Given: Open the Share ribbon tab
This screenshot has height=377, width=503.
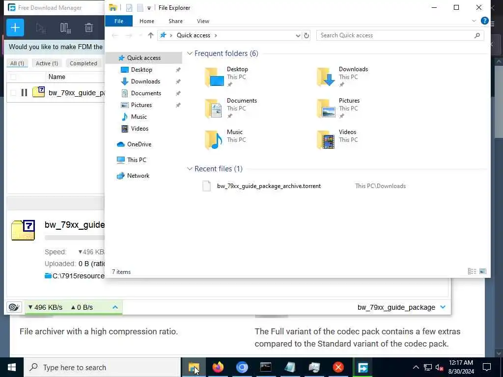Looking at the screenshot, I should 175,21.
